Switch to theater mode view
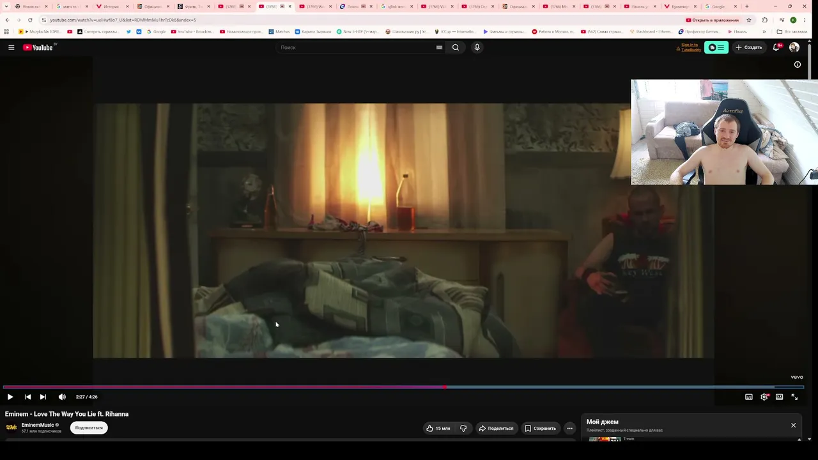 779,397
